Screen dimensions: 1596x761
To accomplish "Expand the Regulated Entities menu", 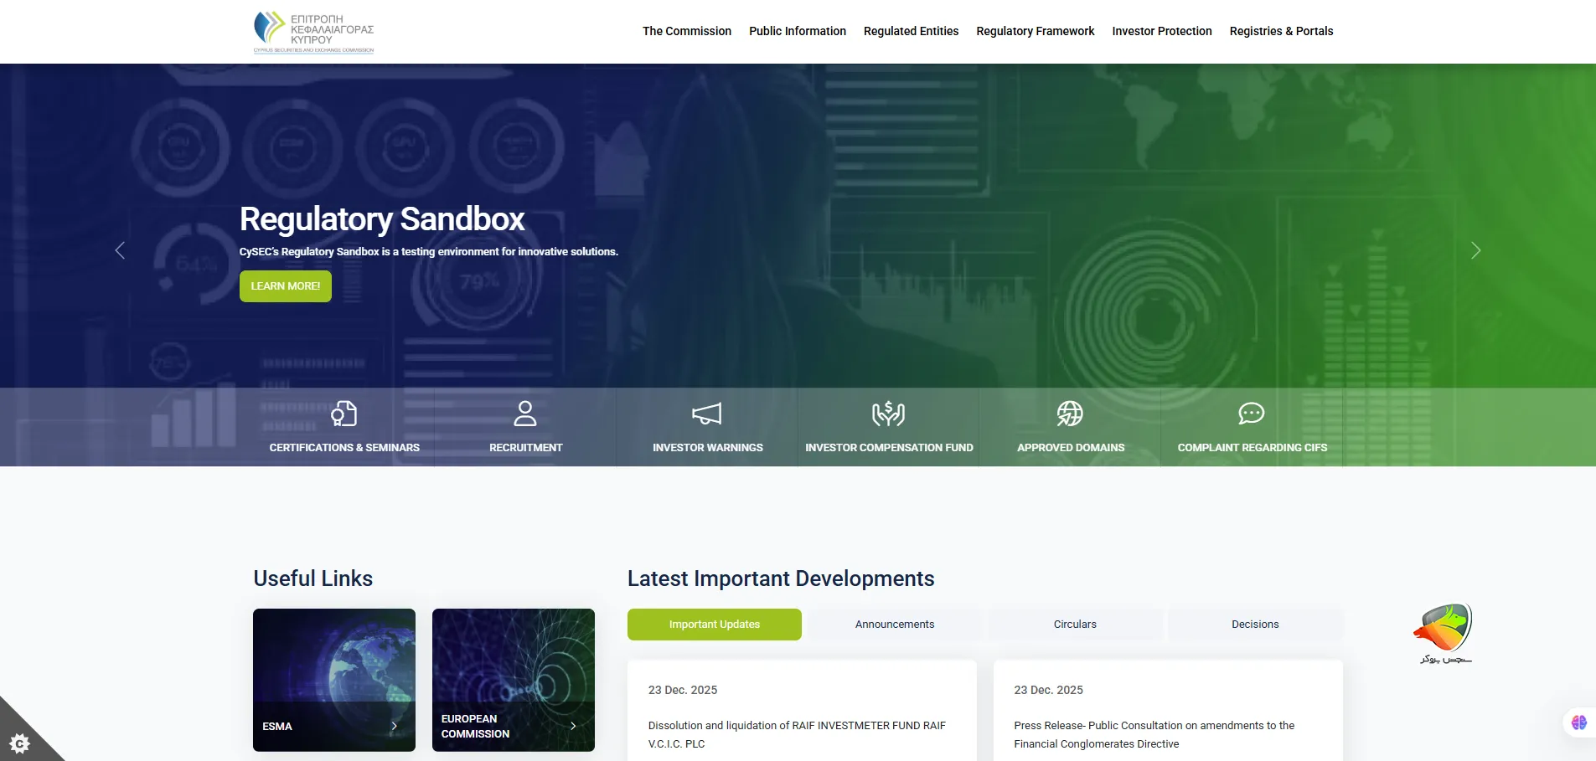I will [911, 31].
